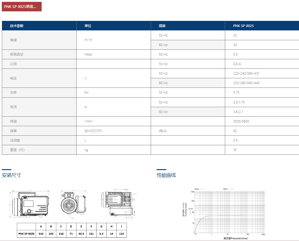This screenshot has width=299, height=241.
Task: Click the 极限真空 row label
Action: click(x=17, y=54)
